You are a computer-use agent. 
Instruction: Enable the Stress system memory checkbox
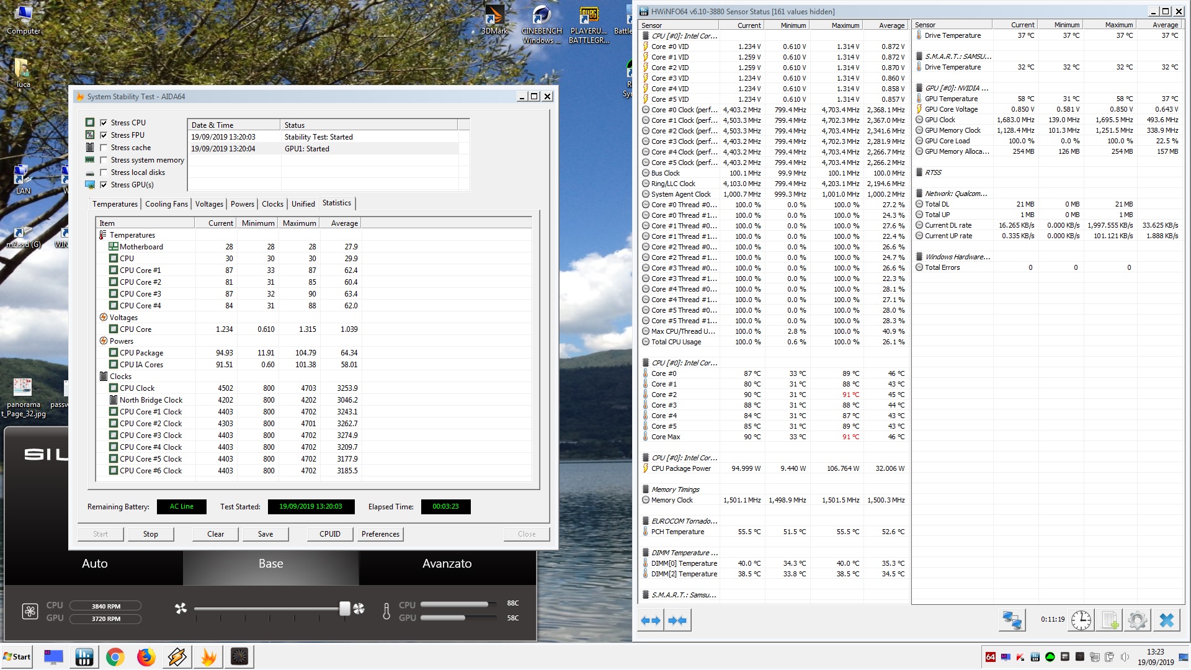click(x=104, y=160)
